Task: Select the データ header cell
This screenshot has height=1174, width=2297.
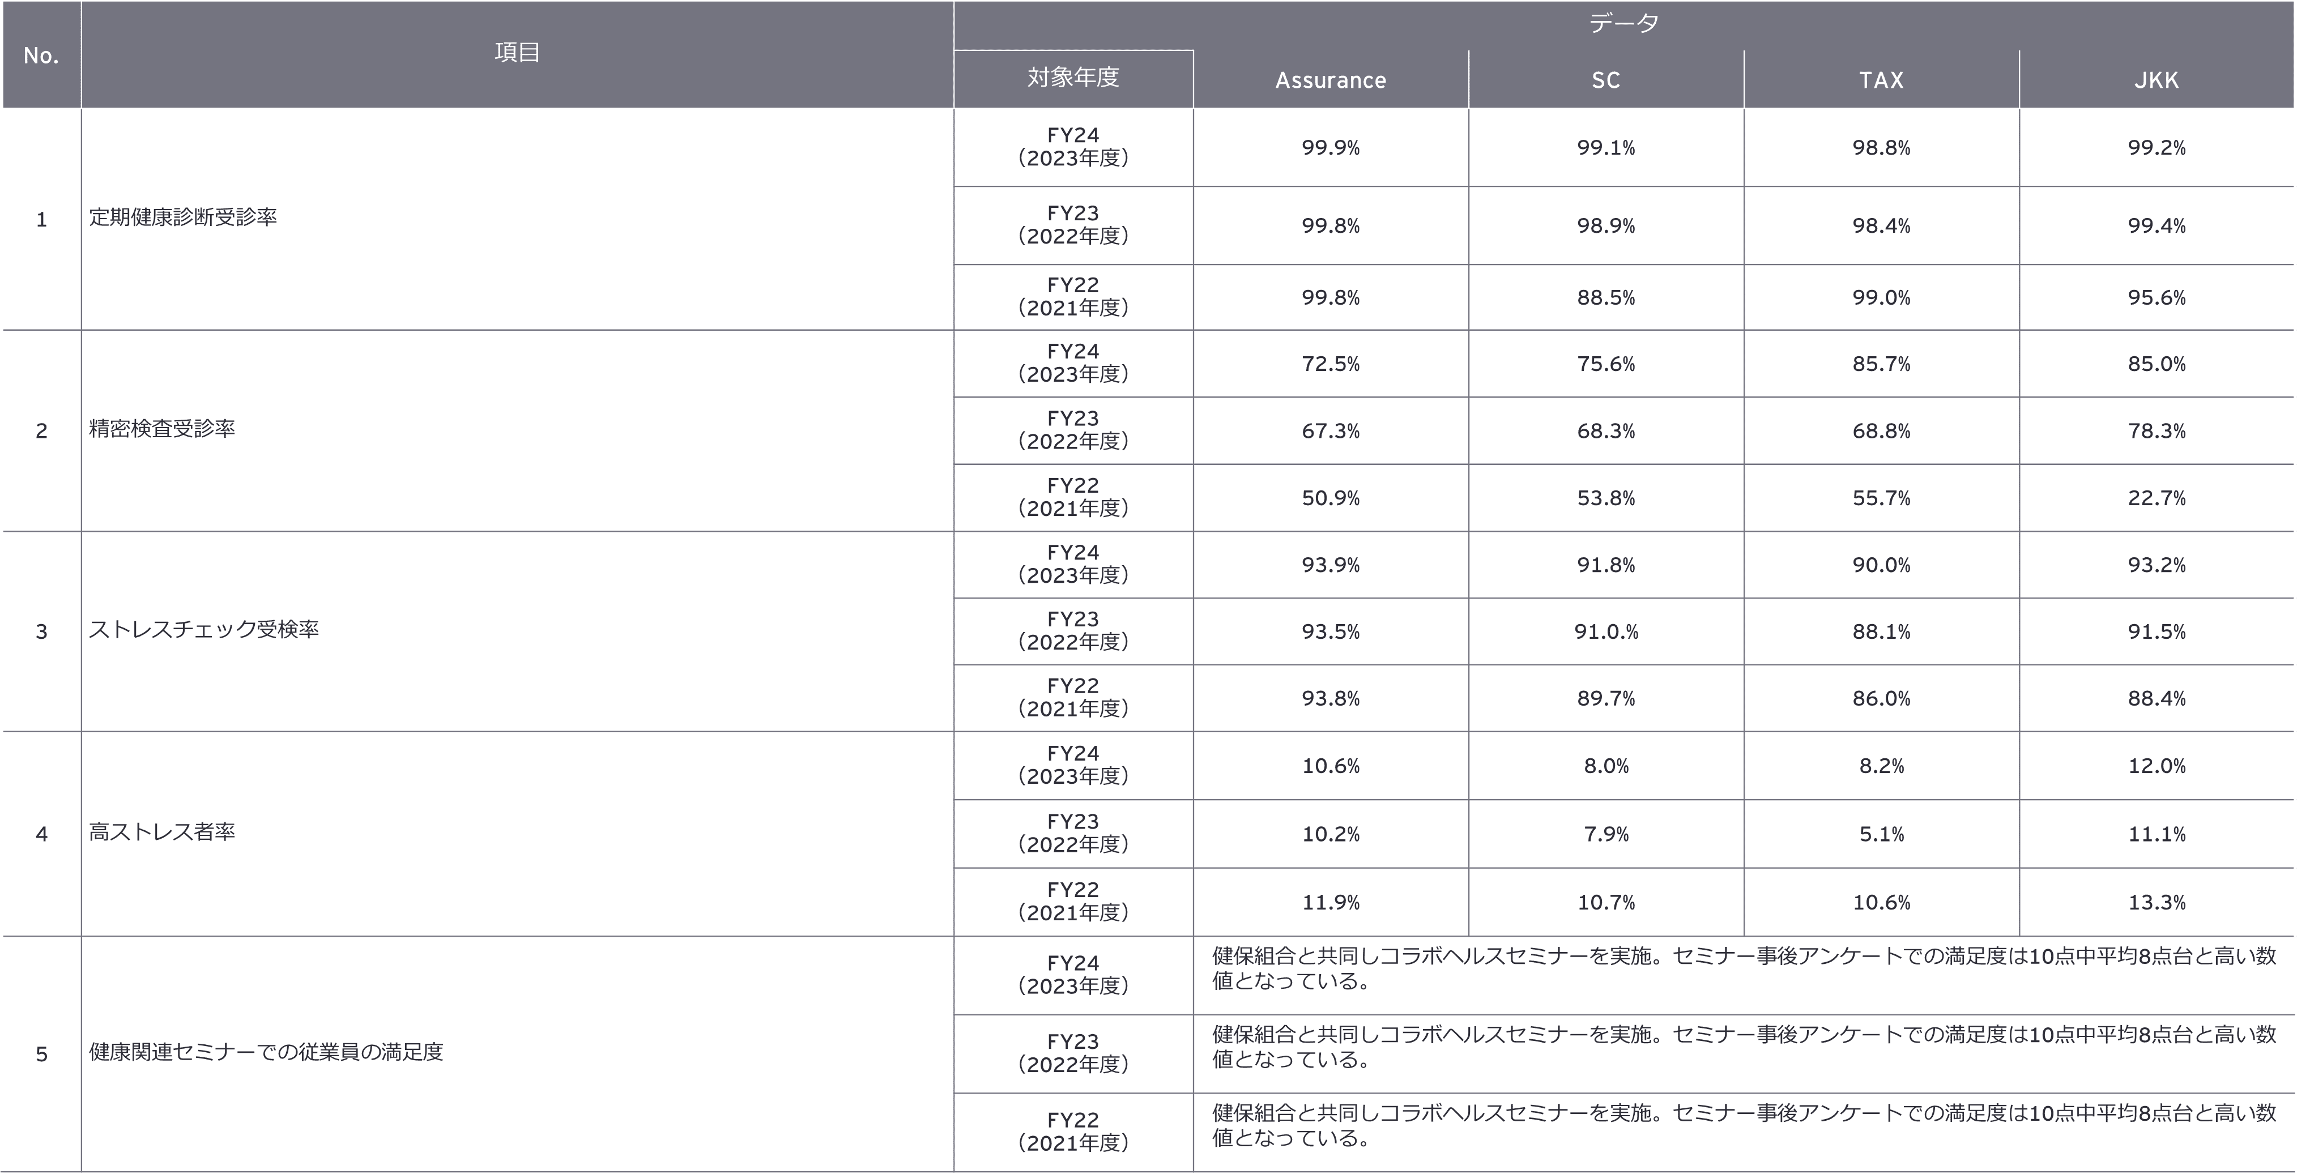Action: pyautogui.click(x=1623, y=23)
